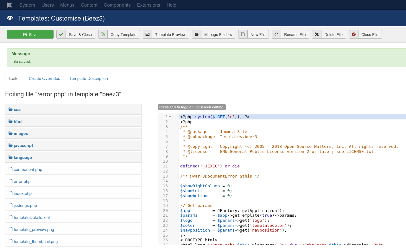
Task: Switch to the Create Overrides tab
Action: pos(44,78)
